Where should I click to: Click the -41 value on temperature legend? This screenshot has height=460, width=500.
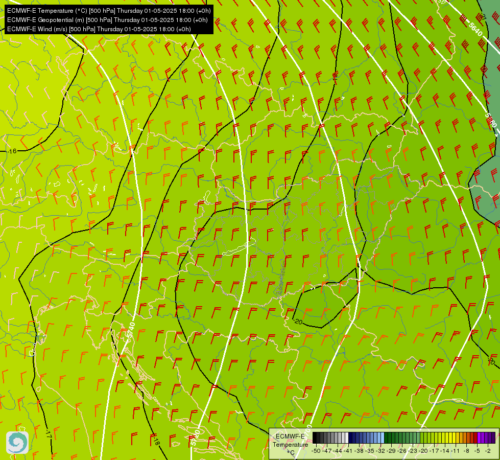pyautogui.click(x=348, y=451)
